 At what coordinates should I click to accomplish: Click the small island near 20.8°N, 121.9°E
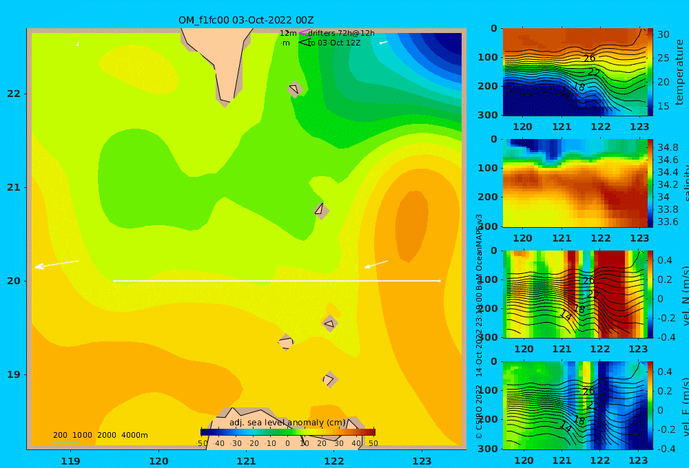pos(321,210)
